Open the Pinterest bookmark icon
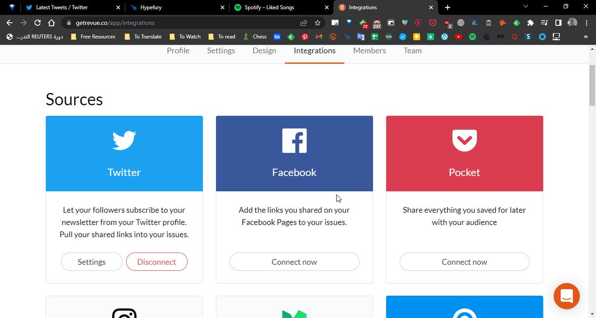596x318 pixels. pyautogui.click(x=304, y=37)
